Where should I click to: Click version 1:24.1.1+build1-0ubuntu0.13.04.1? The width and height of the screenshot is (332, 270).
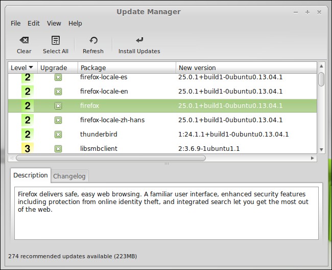(x=233, y=134)
